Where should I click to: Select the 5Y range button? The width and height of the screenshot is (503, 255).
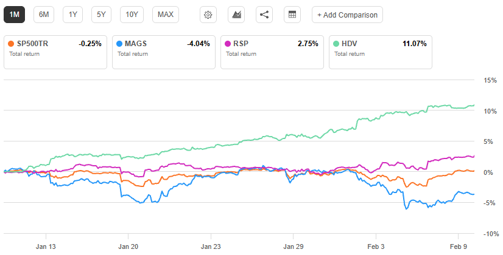click(x=101, y=15)
